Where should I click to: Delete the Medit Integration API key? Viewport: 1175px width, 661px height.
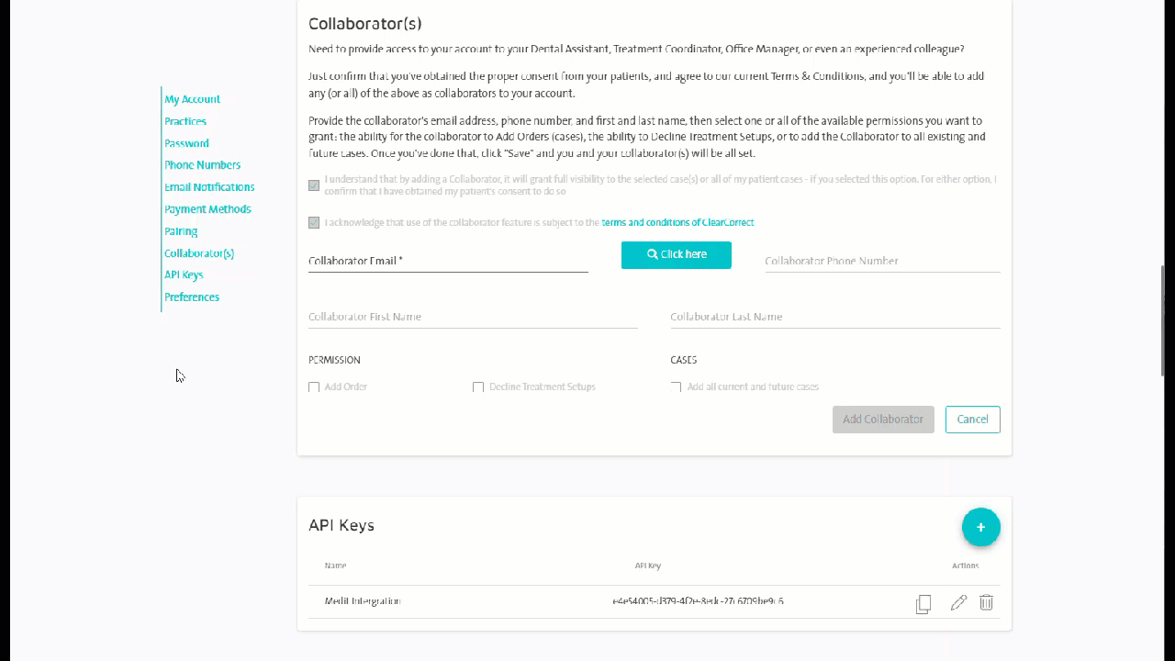986,602
